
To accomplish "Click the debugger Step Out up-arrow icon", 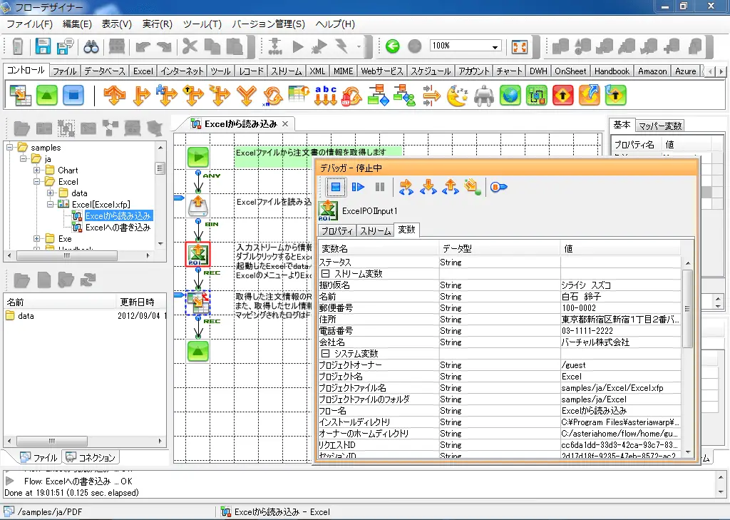I will (451, 188).
